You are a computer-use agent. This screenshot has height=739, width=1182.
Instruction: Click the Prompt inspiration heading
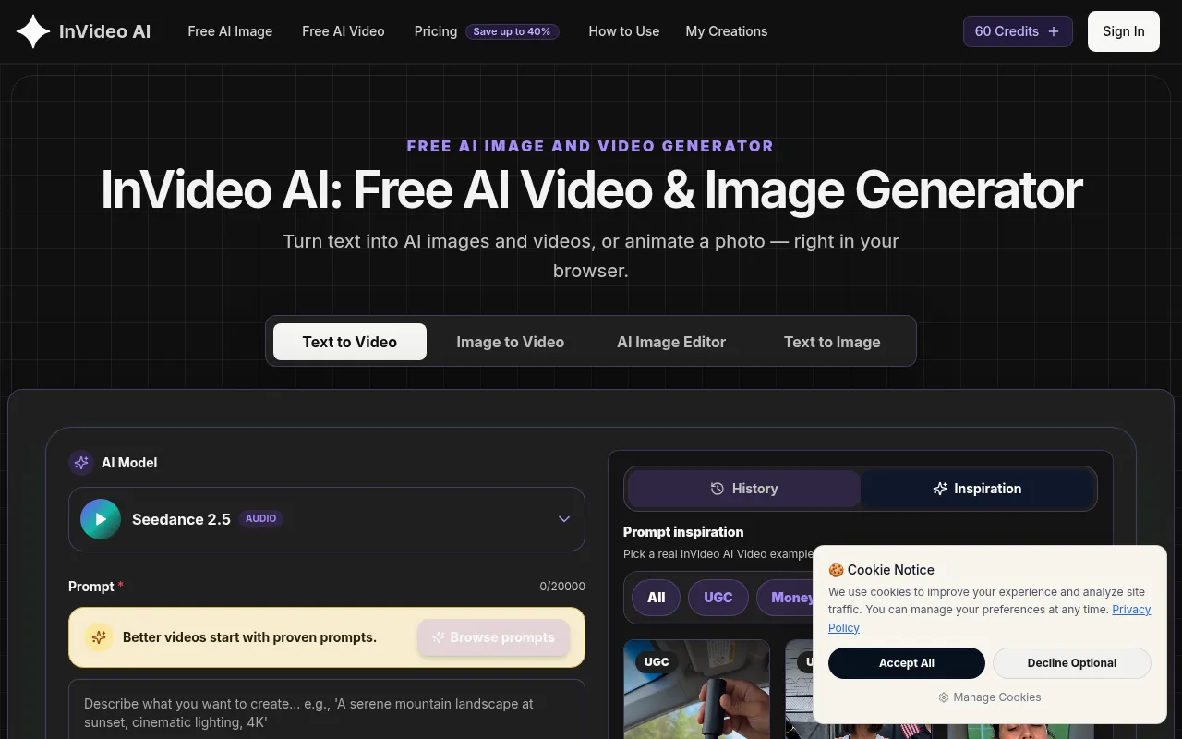point(683,532)
